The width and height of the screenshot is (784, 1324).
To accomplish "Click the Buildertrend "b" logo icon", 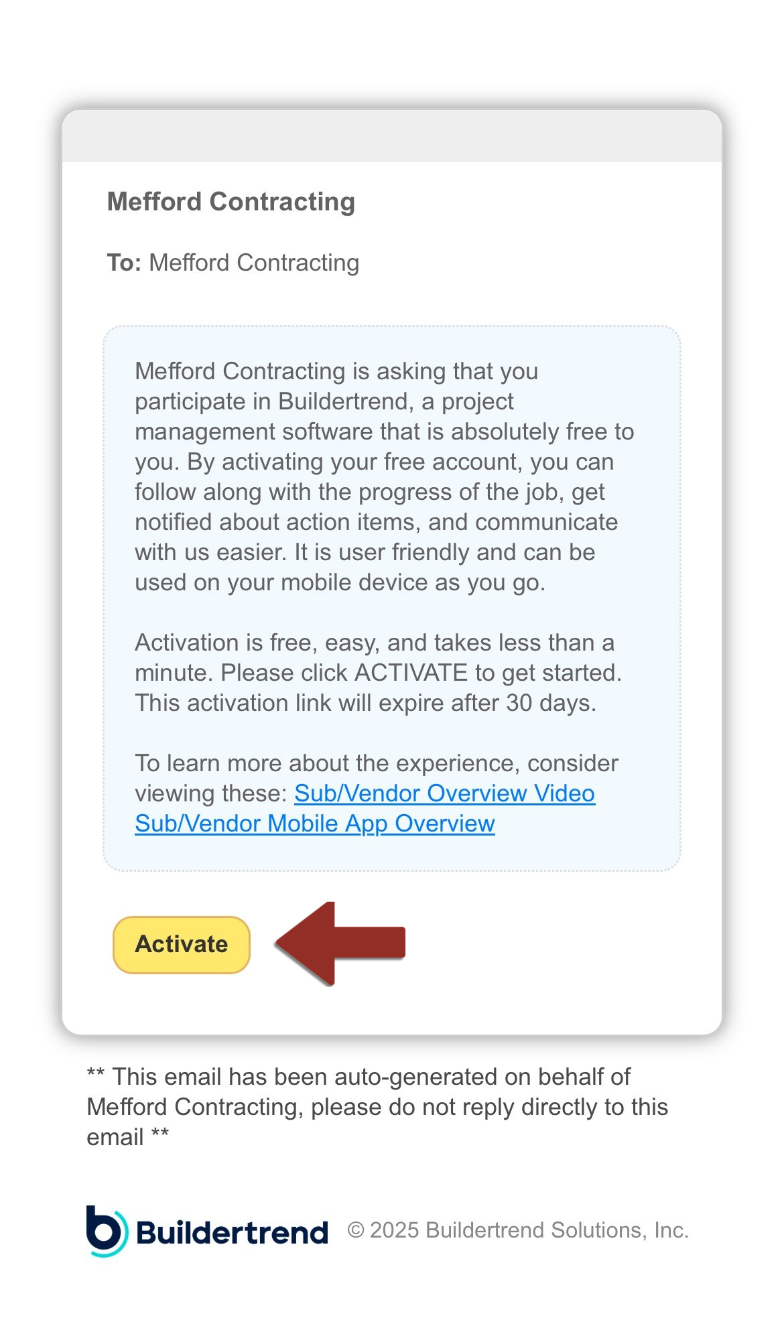I will coord(107,1231).
